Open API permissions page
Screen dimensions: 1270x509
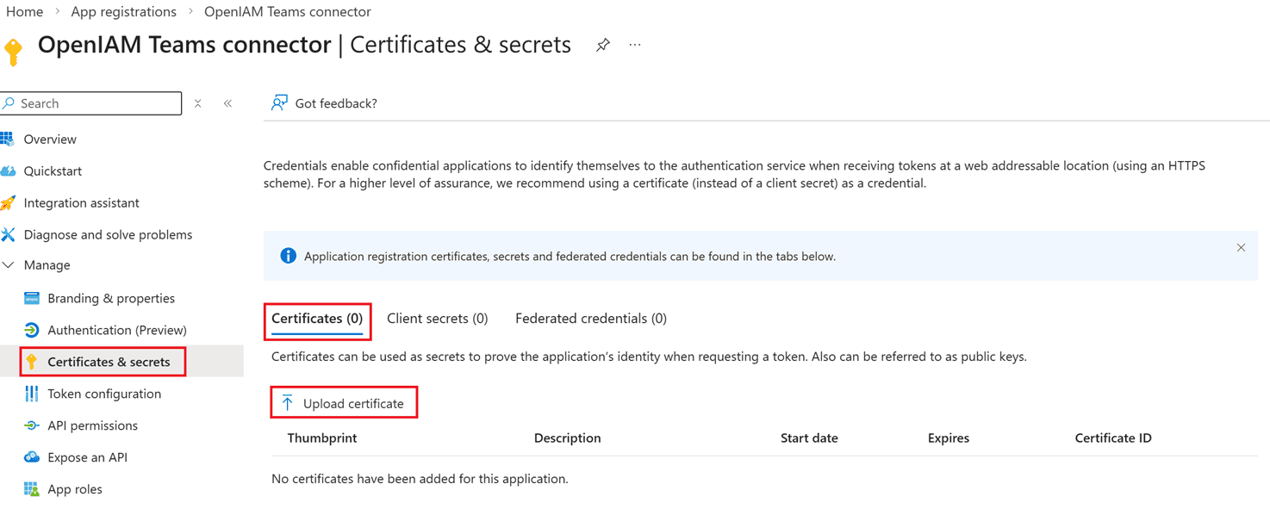point(92,426)
